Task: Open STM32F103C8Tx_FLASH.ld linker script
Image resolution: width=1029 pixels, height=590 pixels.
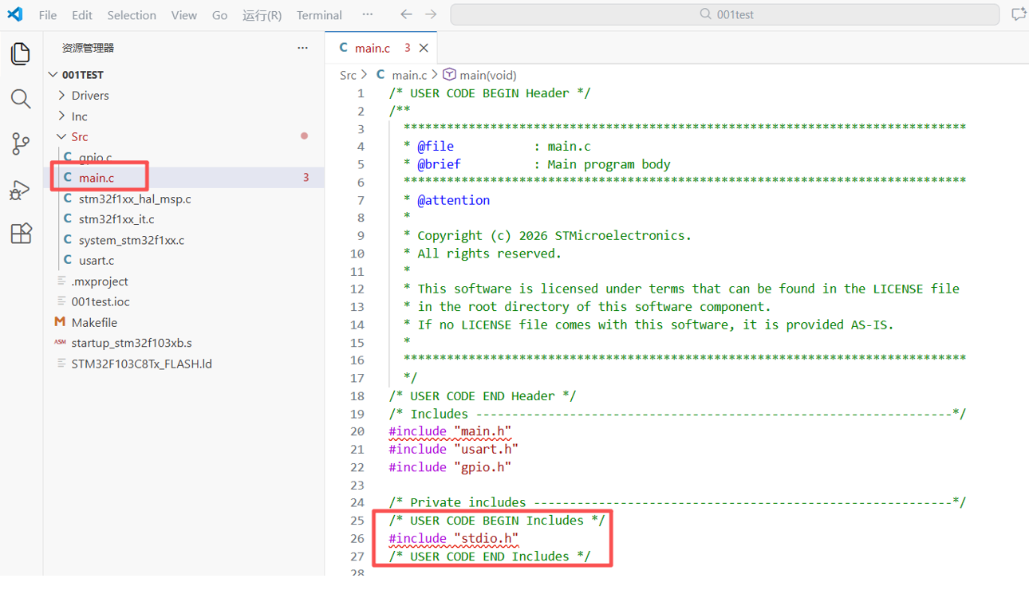Action: (x=184, y=364)
